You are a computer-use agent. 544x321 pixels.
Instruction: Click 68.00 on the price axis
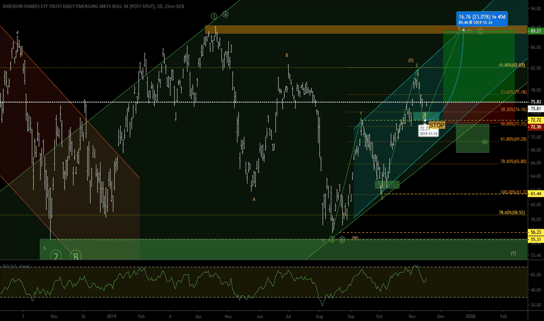coord(536,150)
